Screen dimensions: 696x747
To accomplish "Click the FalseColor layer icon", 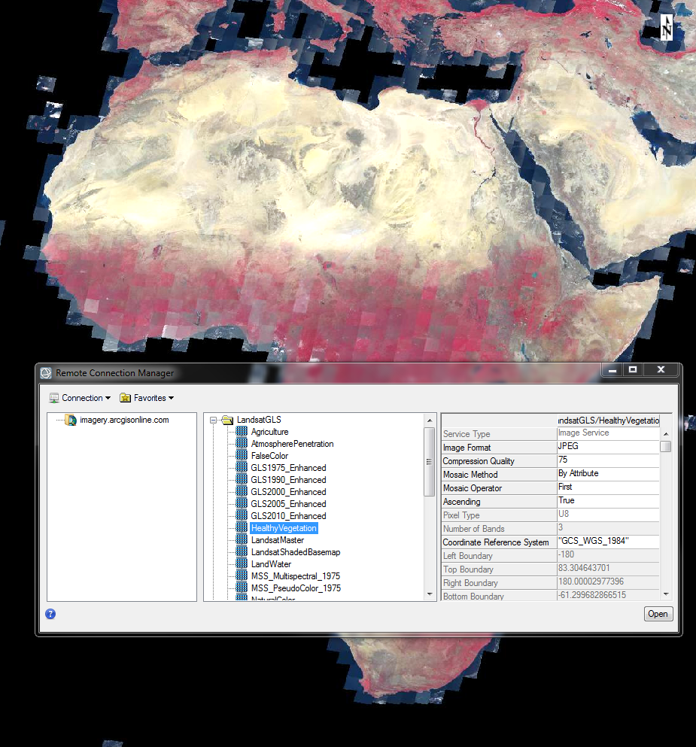I will pyautogui.click(x=242, y=456).
